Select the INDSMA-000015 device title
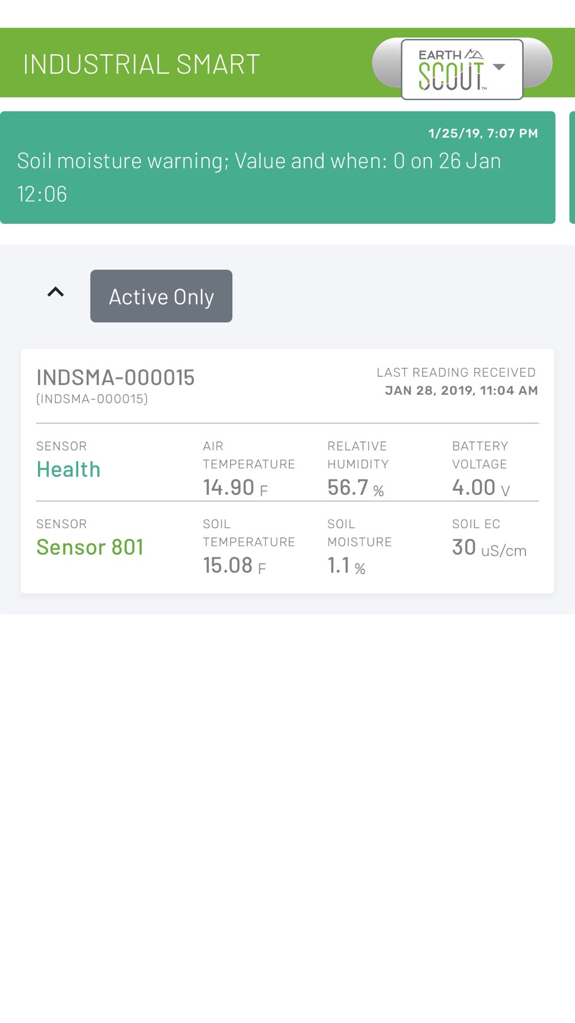575x1023 pixels. tap(116, 377)
